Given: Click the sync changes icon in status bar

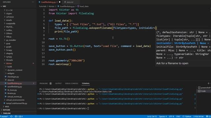Looking at the screenshot, I should [x=11, y=117].
